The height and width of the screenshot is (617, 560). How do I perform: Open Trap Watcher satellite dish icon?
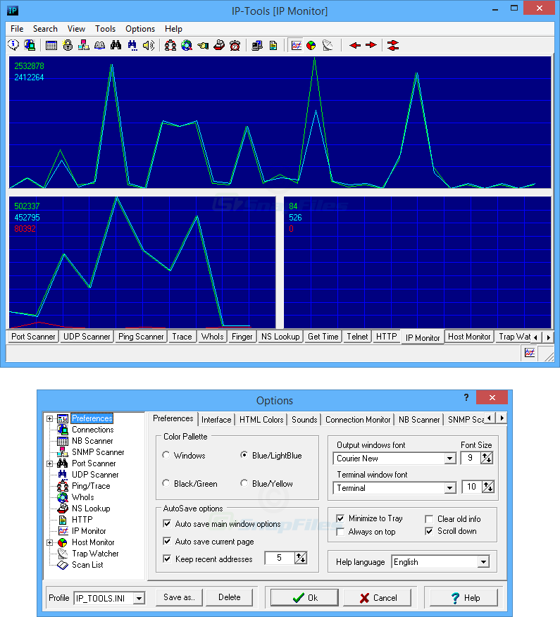coord(328,45)
